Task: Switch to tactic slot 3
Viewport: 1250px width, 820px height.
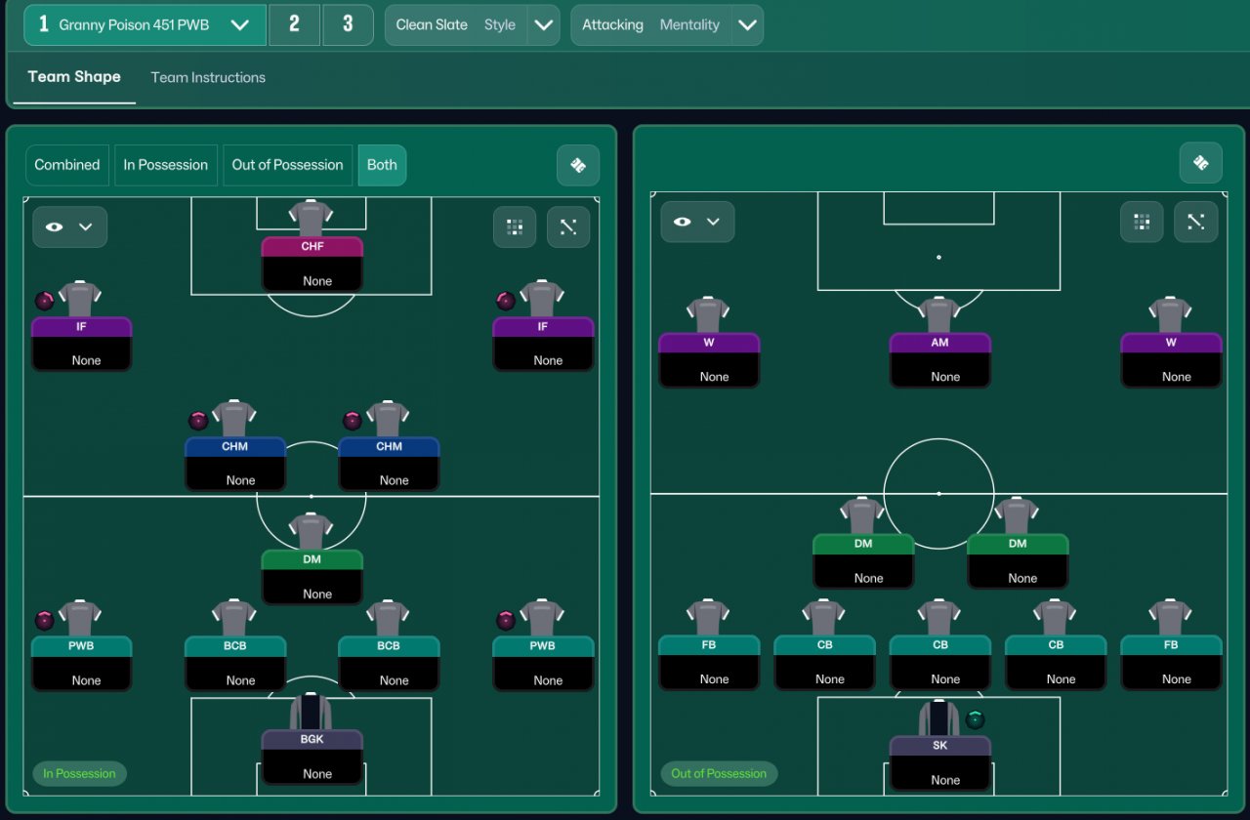Action: (348, 24)
